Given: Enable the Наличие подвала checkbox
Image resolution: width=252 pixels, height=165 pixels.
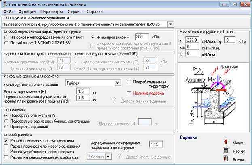Looking at the screenshot, I should [129, 93].
